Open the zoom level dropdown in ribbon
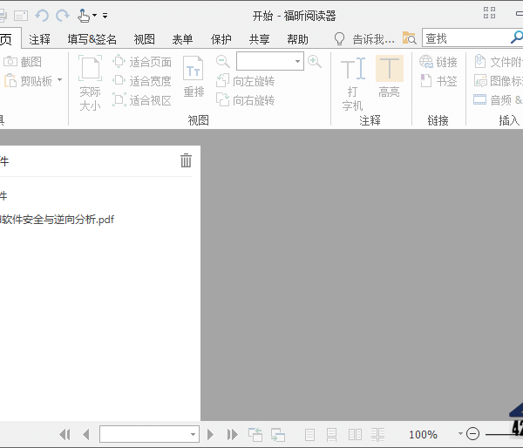The height and width of the screenshot is (448, 523). (297, 62)
